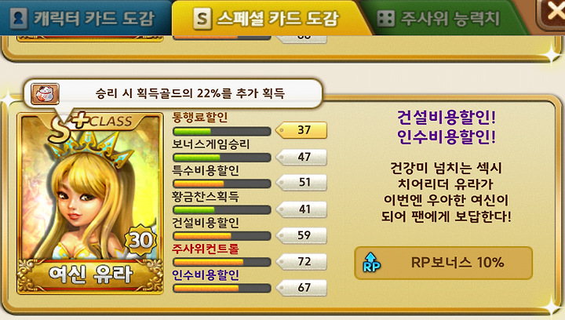Select the highlighted 37 value tag

(301, 130)
